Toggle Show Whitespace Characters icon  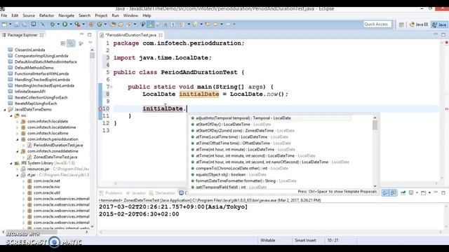[x=173, y=24]
